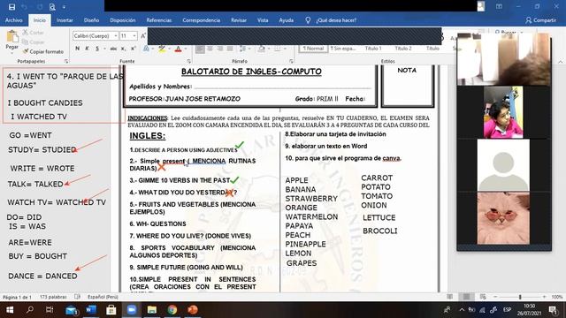Save the document with the floppy disk icon
The width and height of the screenshot is (566, 318).
11,7
